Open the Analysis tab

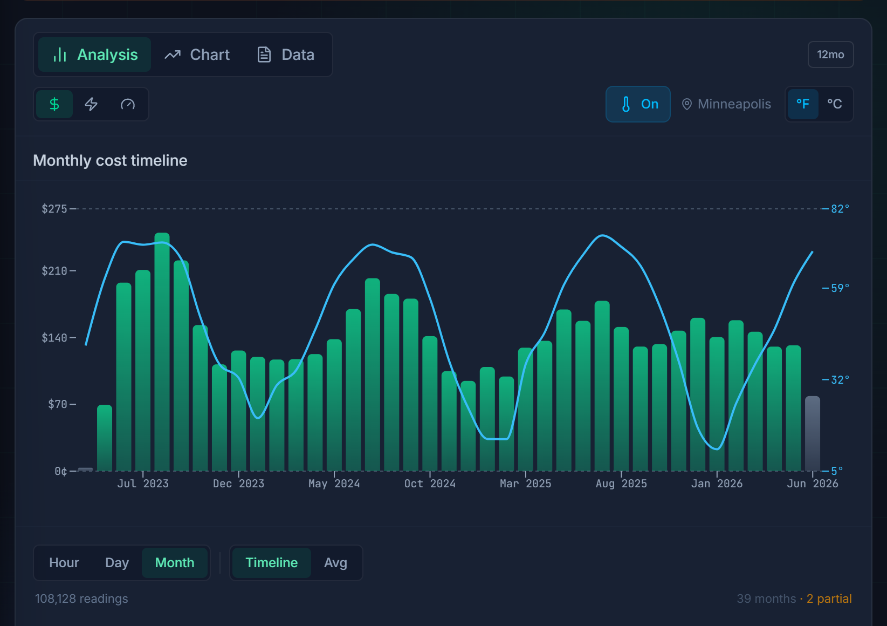click(x=94, y=55)
